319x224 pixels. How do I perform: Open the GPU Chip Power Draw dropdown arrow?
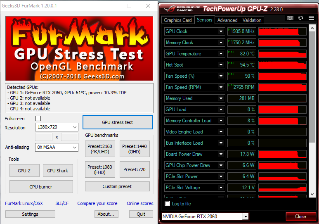point(221,165)
